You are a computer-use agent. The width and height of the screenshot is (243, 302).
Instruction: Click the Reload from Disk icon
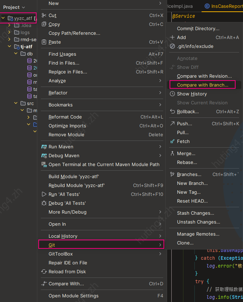[44, 271]
